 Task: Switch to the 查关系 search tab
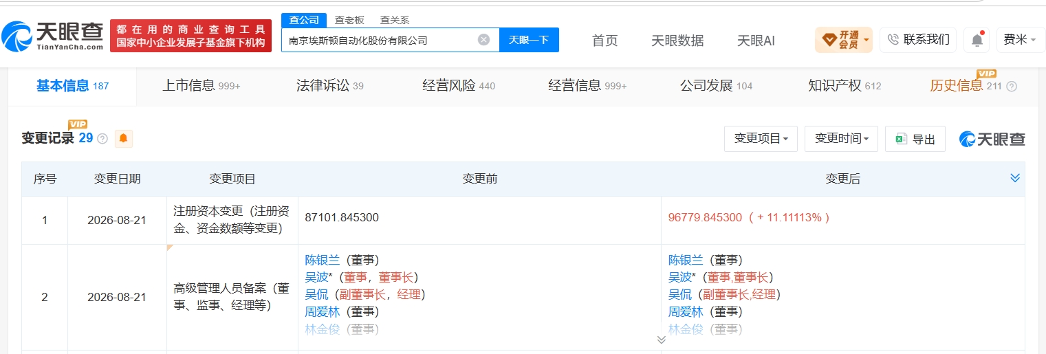pyautogui.click(x=395, y=20)
